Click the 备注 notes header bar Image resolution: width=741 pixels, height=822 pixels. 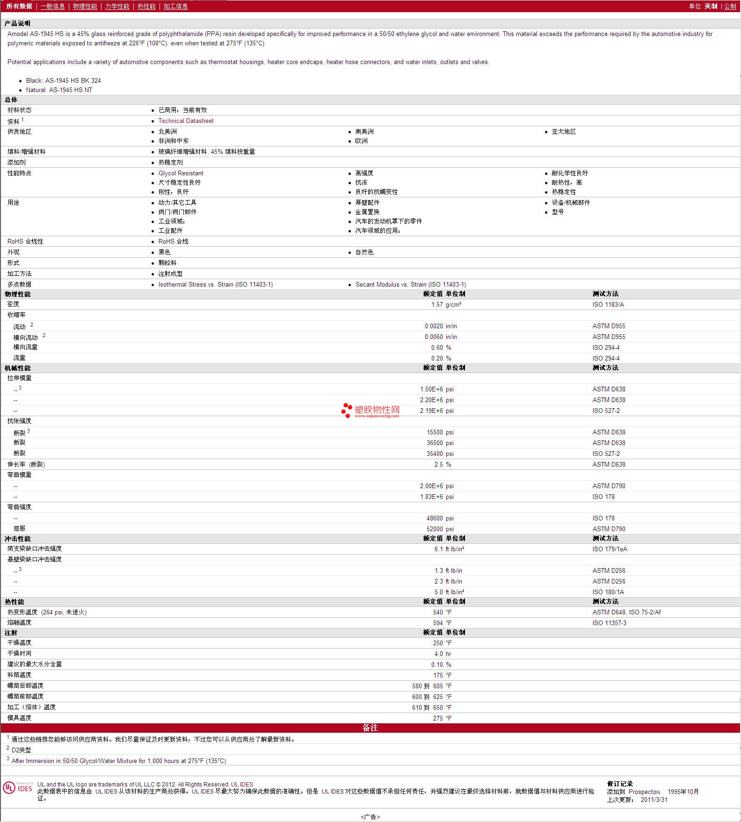coord(370,728)
